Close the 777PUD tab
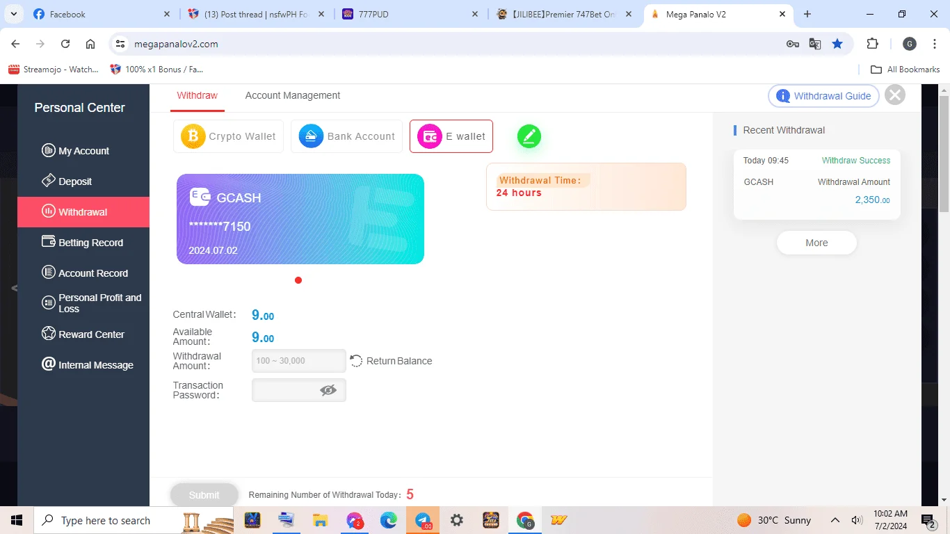Viewport: 950px width, 534px height. coord(475,14)
